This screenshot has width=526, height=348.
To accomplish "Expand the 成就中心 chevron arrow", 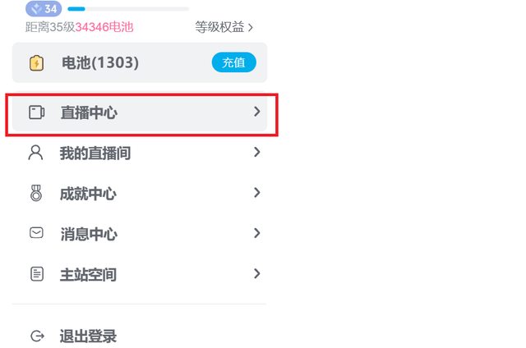I will (257, 193).
